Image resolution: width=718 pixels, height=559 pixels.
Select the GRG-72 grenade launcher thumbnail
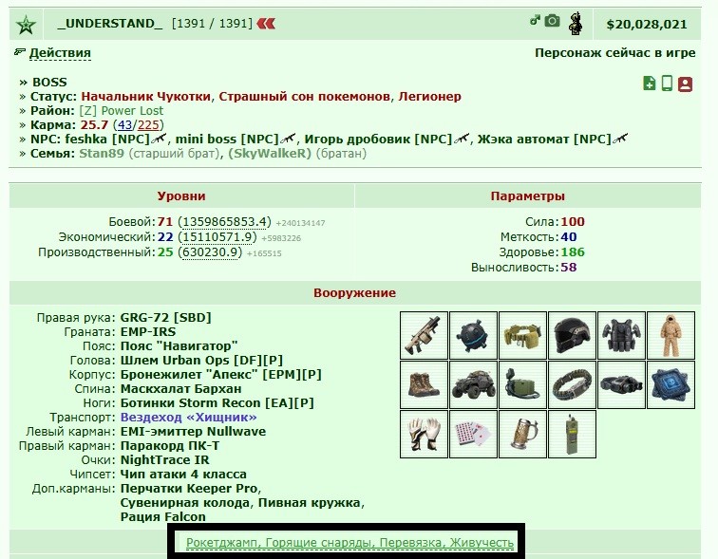424,335
